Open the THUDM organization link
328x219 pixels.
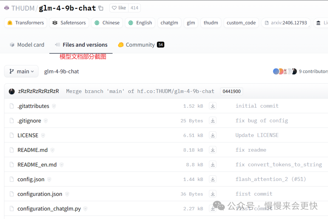pos(23,8)
